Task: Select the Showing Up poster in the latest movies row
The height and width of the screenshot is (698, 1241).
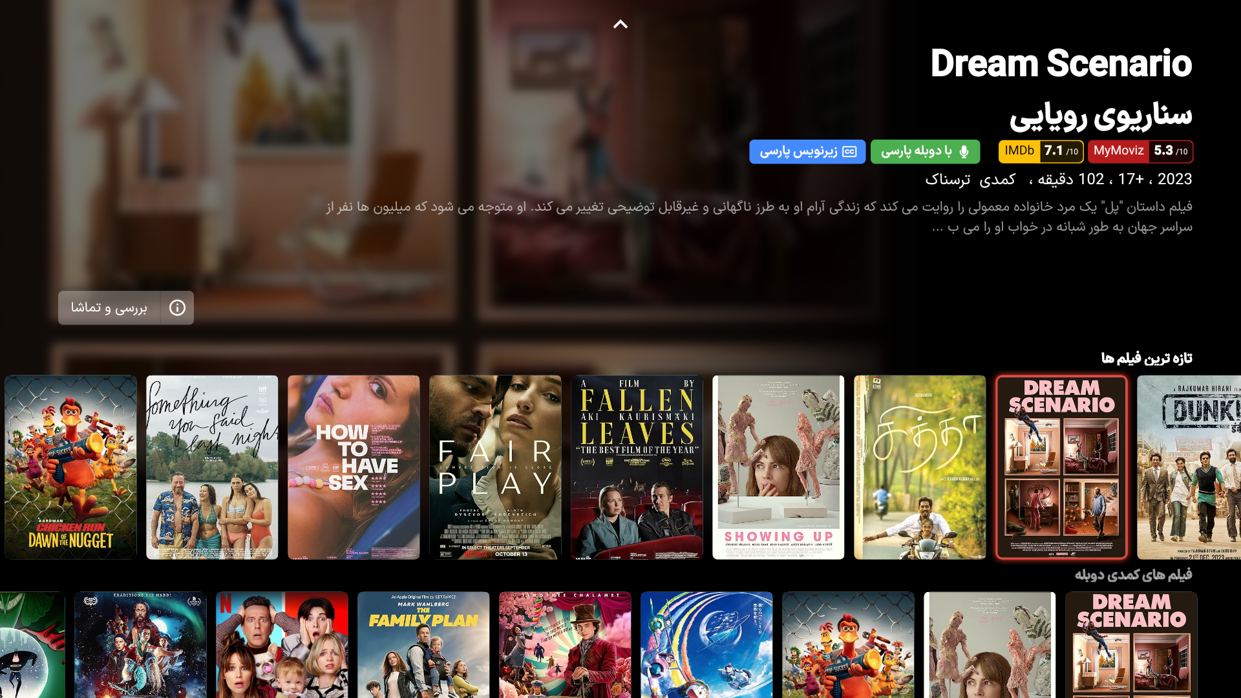Action: point(778,467)
